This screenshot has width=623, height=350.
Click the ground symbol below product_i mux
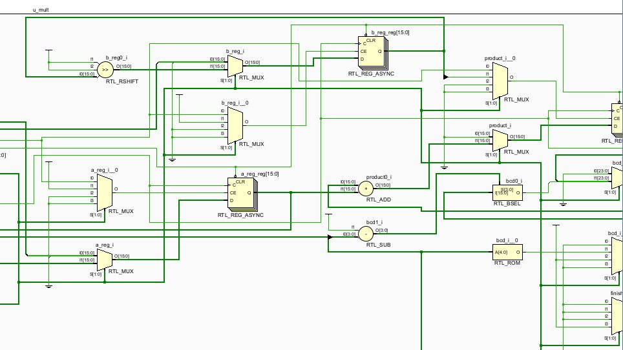point(444,168)
